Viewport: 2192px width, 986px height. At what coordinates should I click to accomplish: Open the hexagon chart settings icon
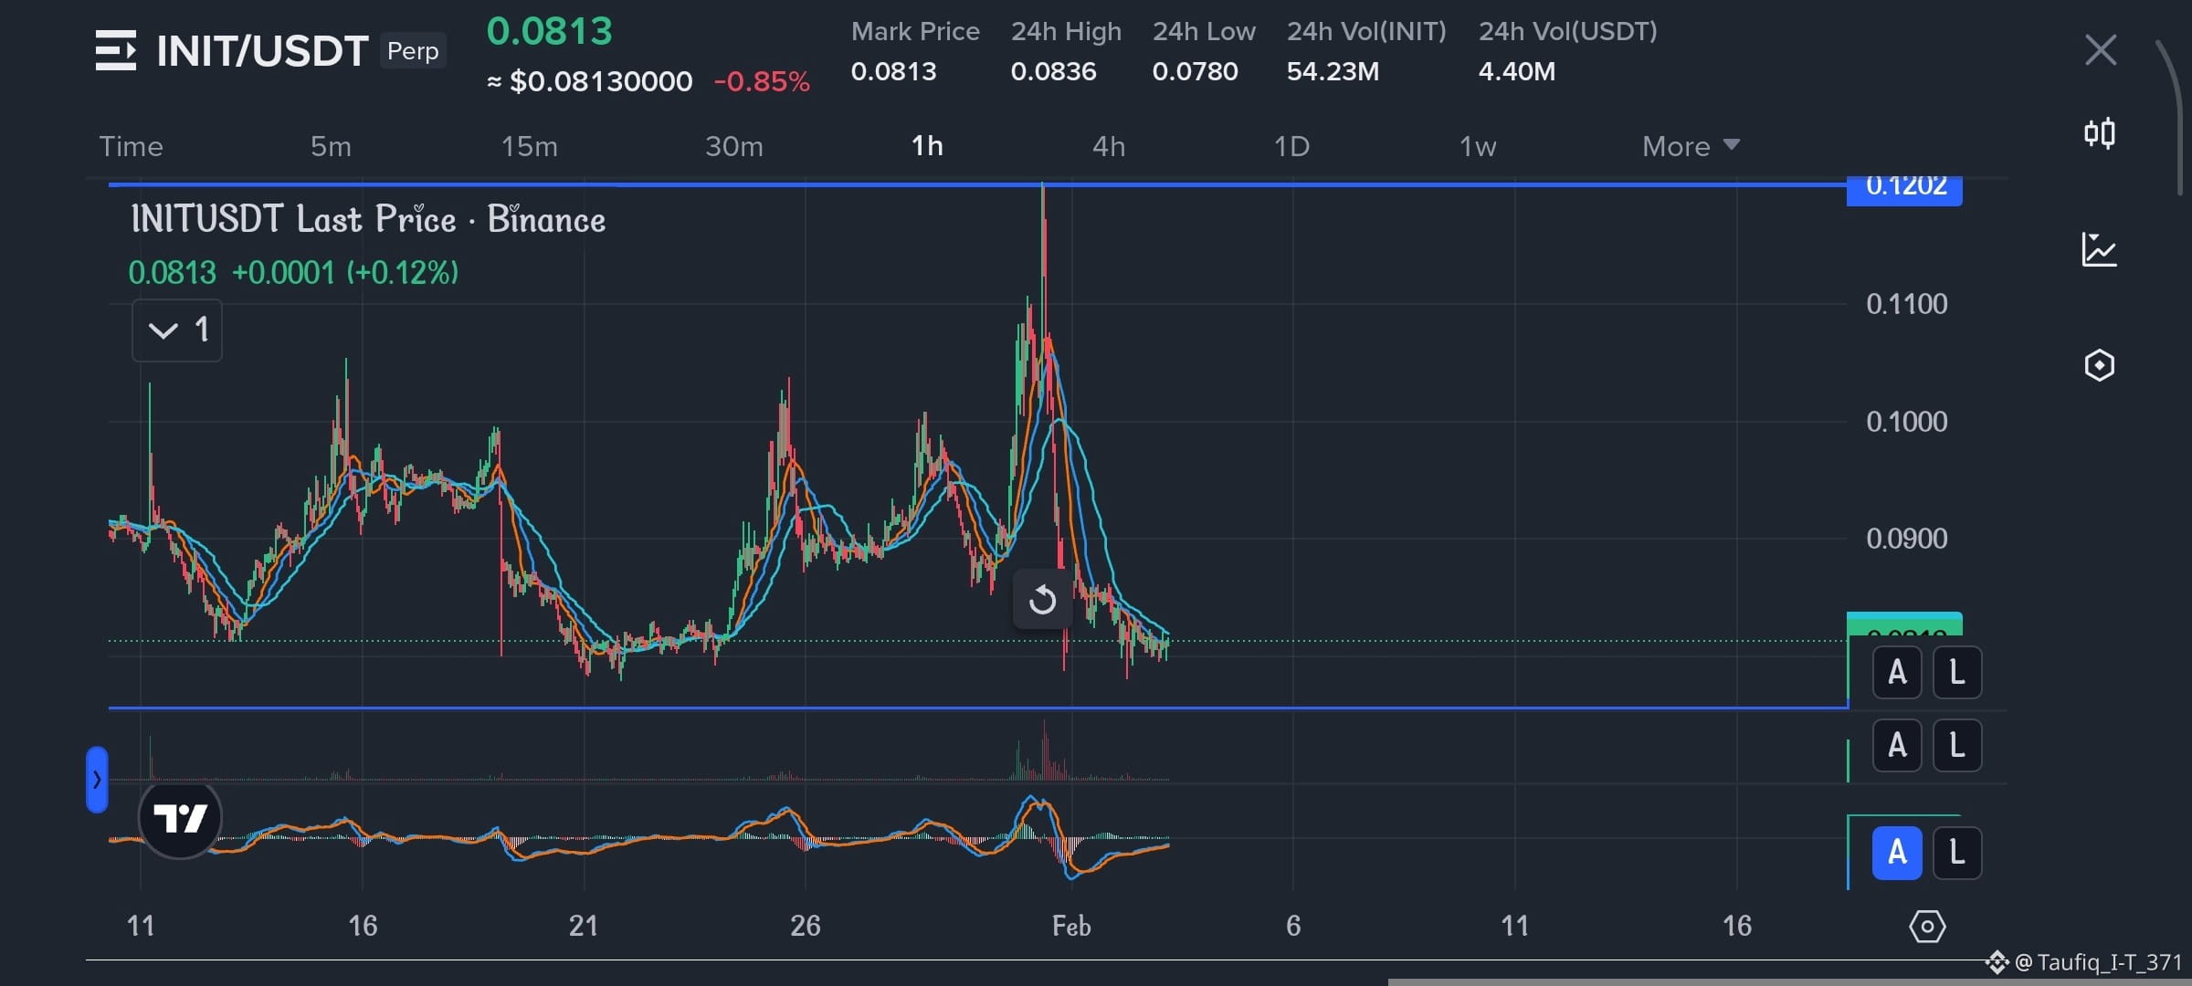2100,365
